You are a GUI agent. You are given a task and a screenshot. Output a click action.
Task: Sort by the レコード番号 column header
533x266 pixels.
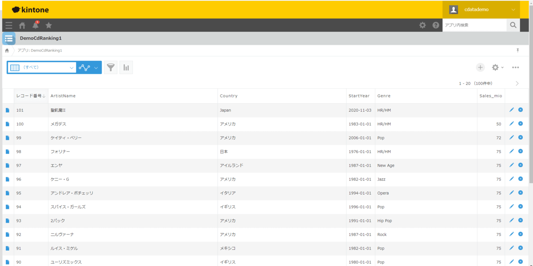[31, 96]
